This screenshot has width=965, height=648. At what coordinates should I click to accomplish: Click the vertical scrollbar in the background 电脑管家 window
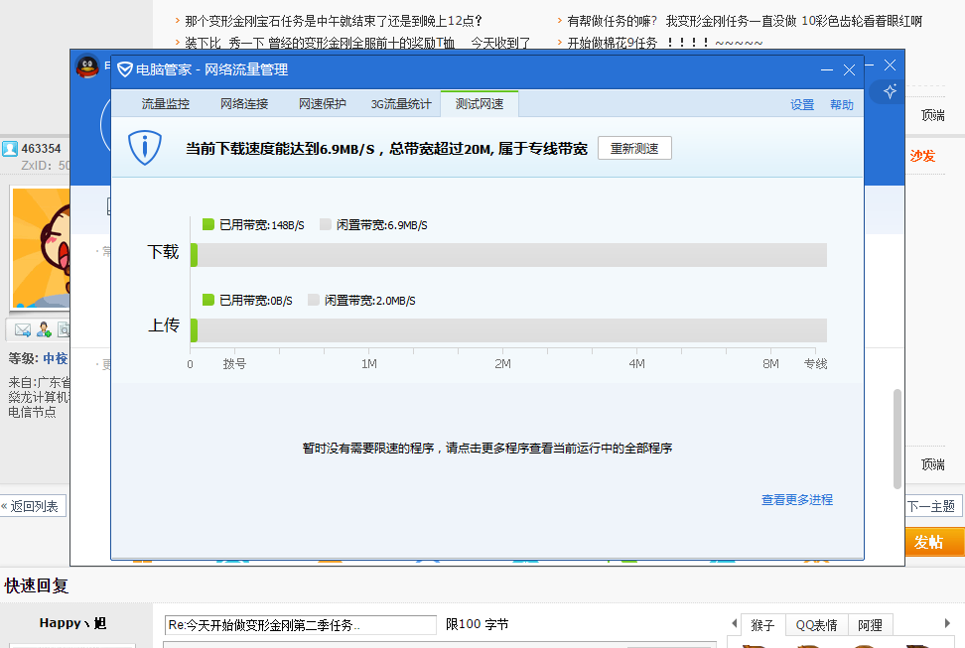point(897,440)
